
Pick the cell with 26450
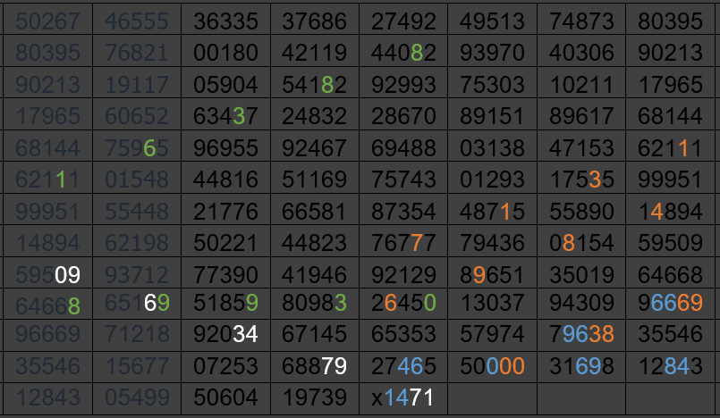(403, 304)
